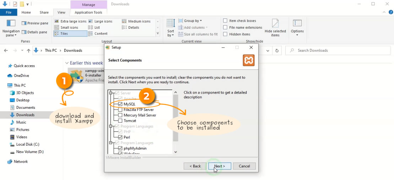Choose Large icons layout
The width and height of the screenshot is (394, 180).
point(100,21)
